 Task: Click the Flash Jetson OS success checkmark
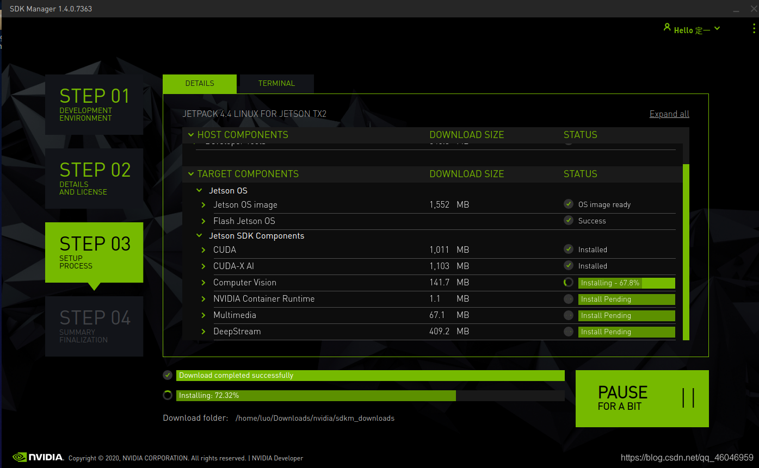point(569,221)
